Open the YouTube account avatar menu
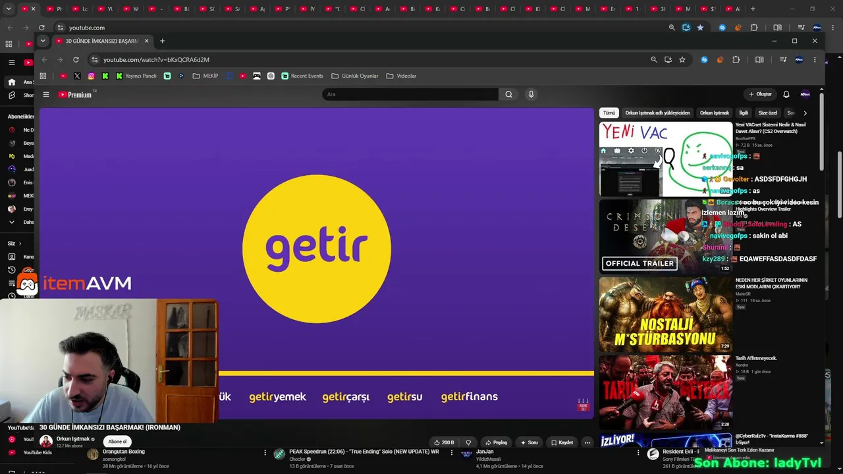Viewport: 843px width, 474px height. click(805, 94)
